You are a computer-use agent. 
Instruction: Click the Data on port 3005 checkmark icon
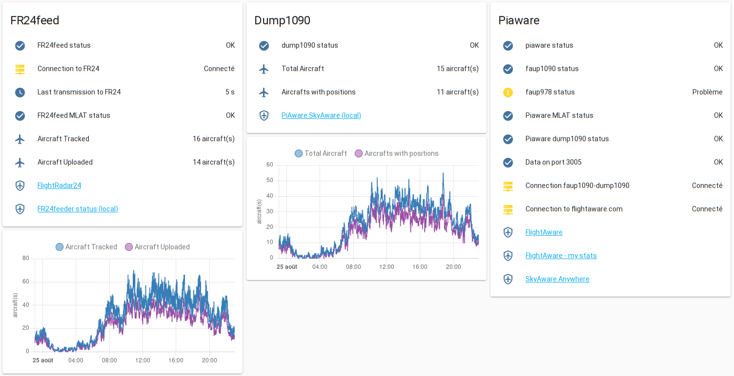(x=508, y=162)
